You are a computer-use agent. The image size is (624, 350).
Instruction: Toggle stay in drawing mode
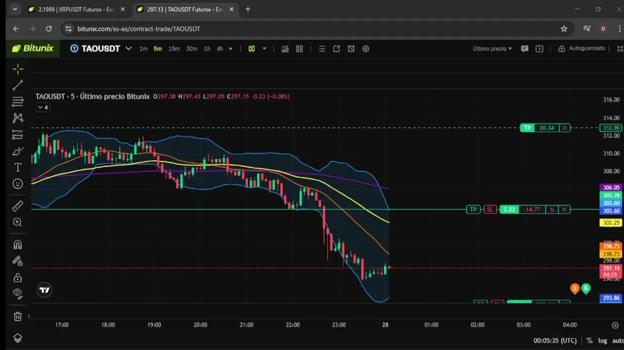pos(17,261)
